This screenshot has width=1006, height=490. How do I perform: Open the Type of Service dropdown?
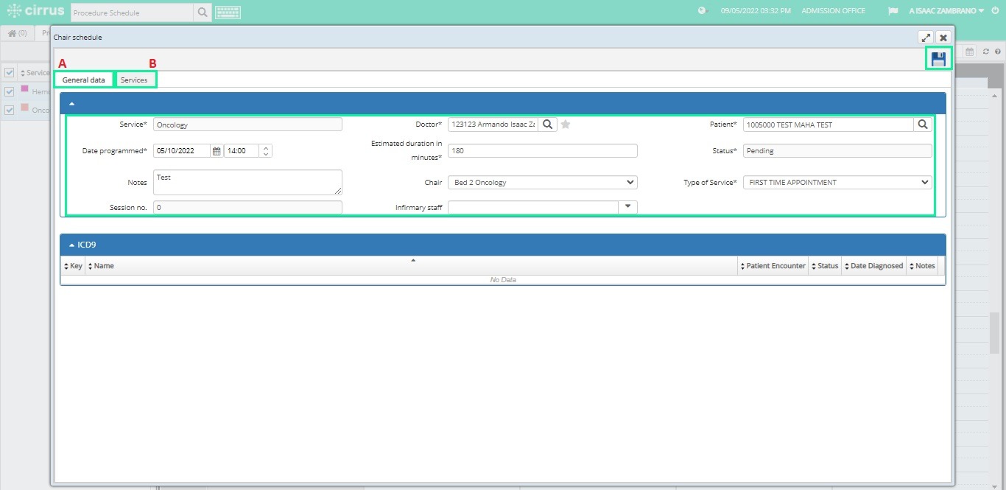837,182
